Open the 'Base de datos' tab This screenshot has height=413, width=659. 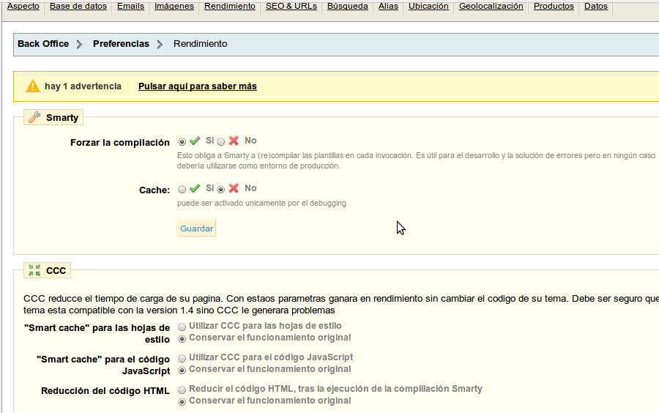point(78,6)
